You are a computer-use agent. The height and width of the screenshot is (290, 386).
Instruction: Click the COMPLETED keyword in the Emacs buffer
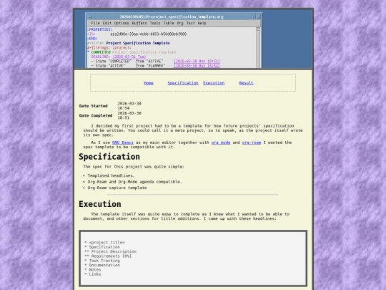(x=101, y=52)
